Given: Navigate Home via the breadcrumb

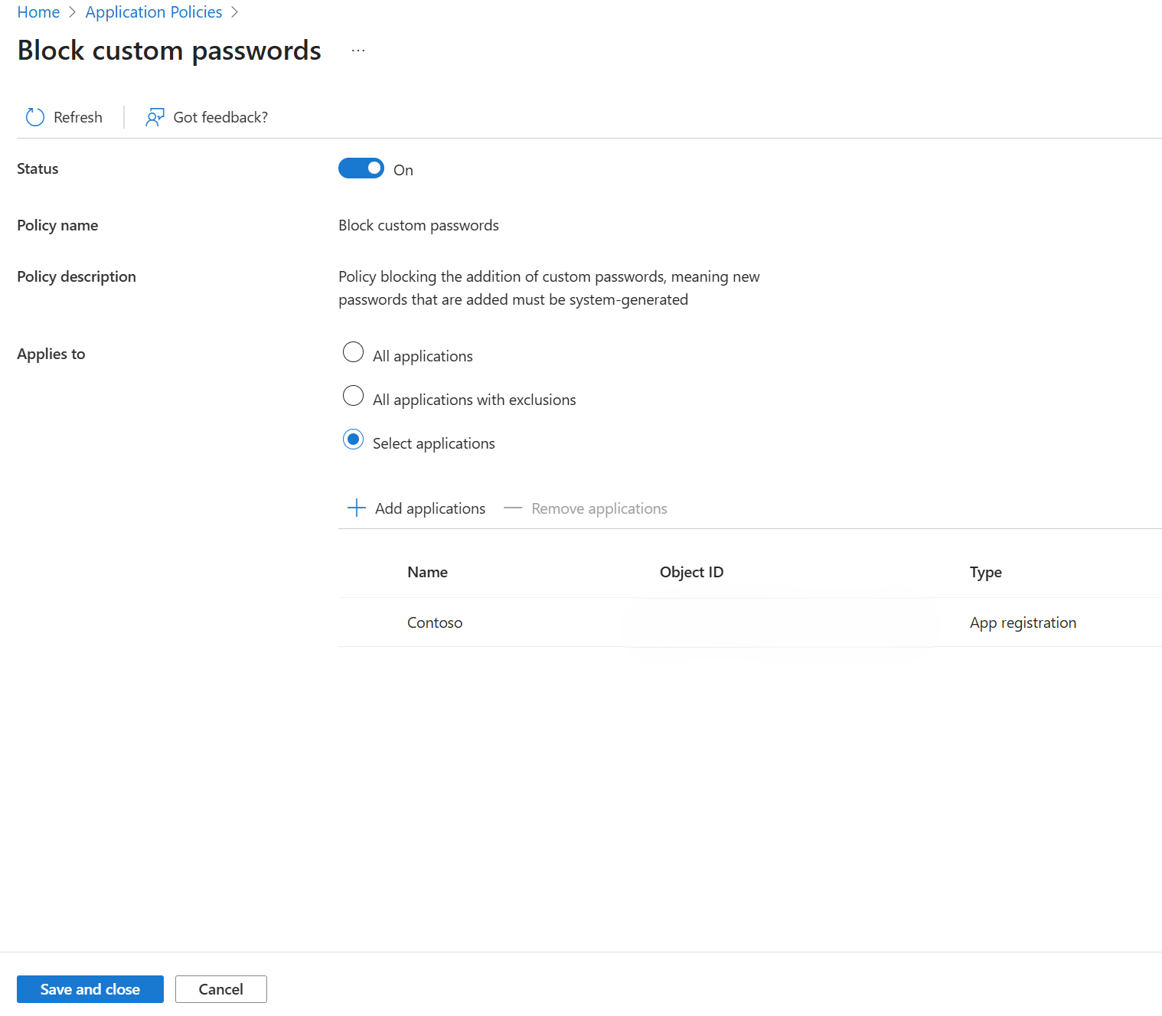Looking at the screenshot, I should click(x=38, y=12).
